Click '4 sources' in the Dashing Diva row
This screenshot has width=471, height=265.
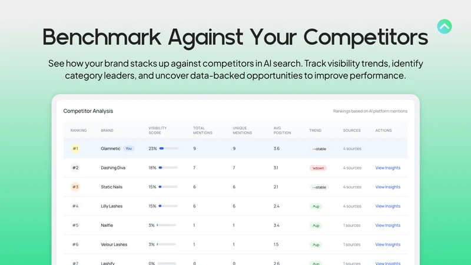click(352, 168)
